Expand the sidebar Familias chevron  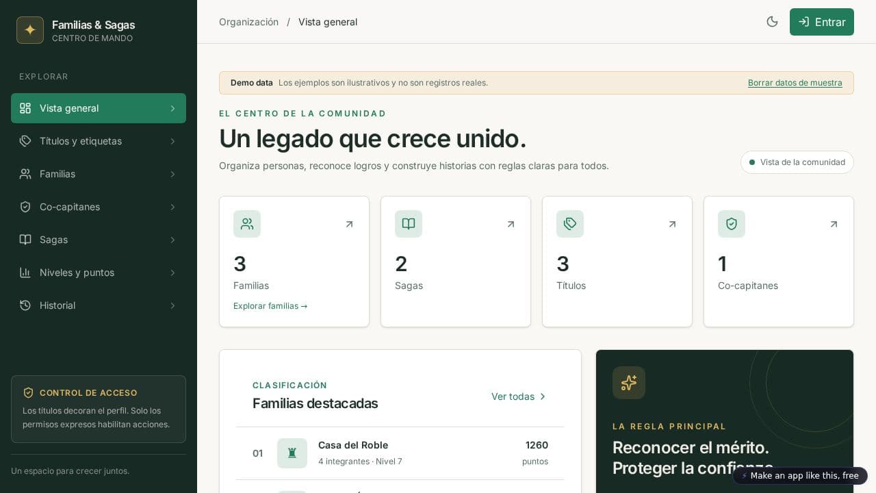point(172,174)
